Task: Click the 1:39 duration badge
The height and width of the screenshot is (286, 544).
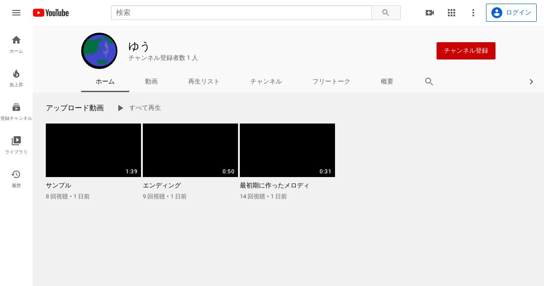Action: [131, 172]
